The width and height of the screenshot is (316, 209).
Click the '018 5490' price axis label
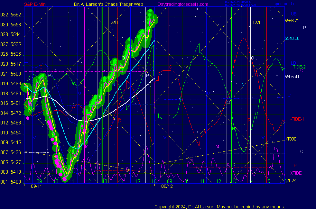point(11,94)
